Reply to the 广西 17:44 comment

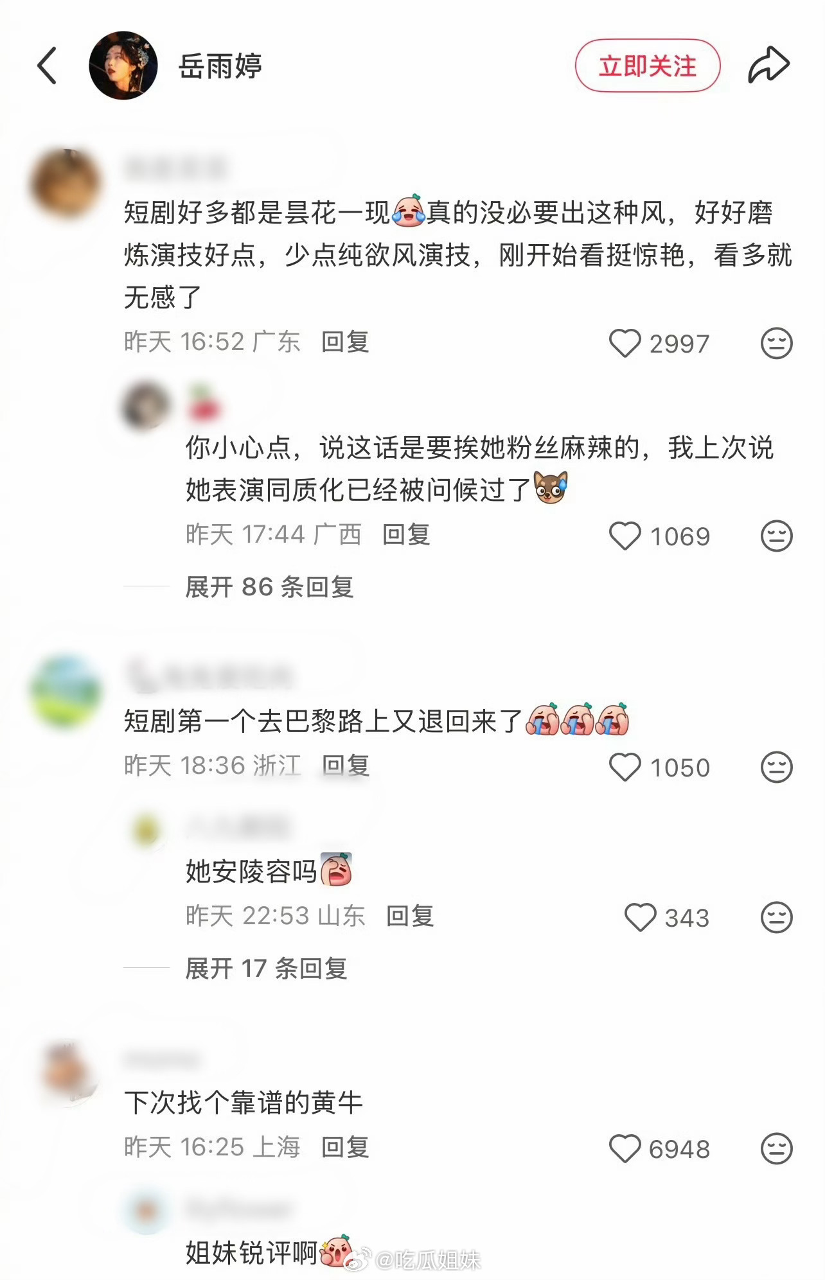(406, 534)
